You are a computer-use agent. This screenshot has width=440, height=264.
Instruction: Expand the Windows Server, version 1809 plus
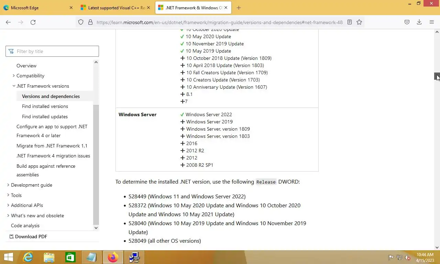[183, 129]
